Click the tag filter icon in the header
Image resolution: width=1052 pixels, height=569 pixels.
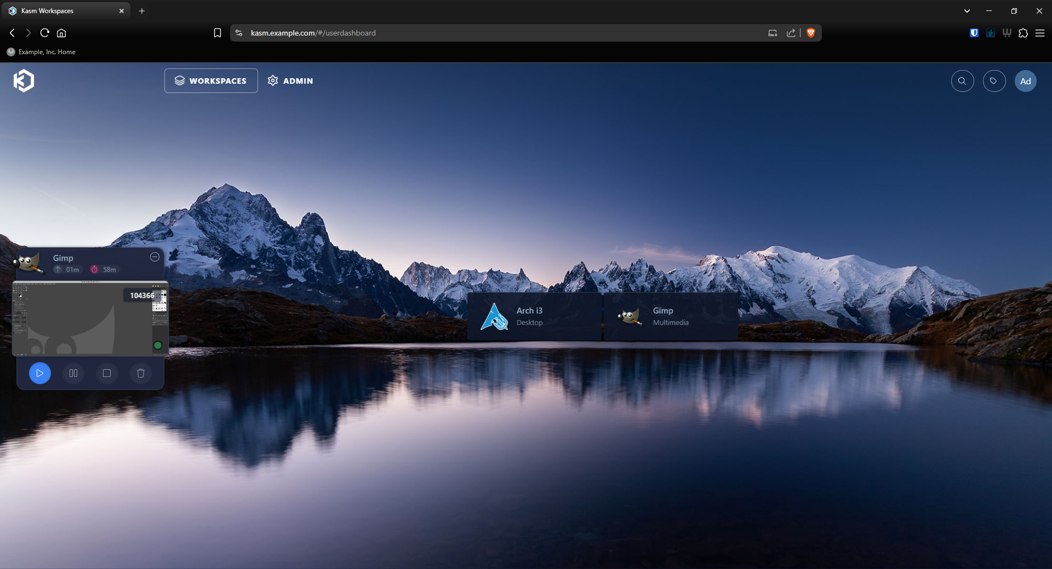point(994,81)
